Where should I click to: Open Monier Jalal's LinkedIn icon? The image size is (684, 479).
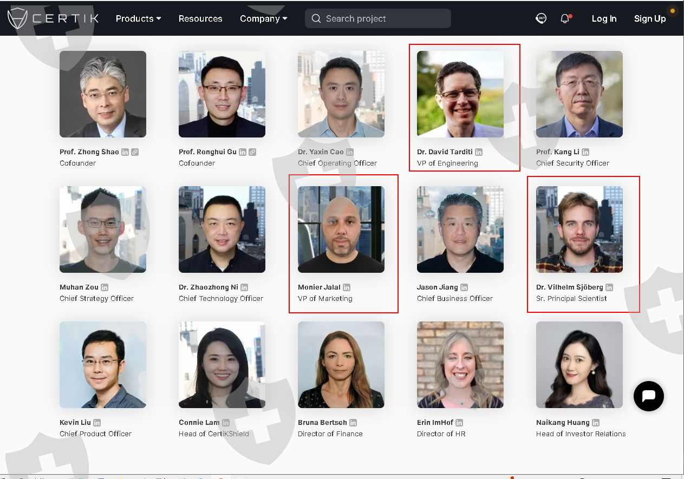pyautogui.click(x=347, y=287)
